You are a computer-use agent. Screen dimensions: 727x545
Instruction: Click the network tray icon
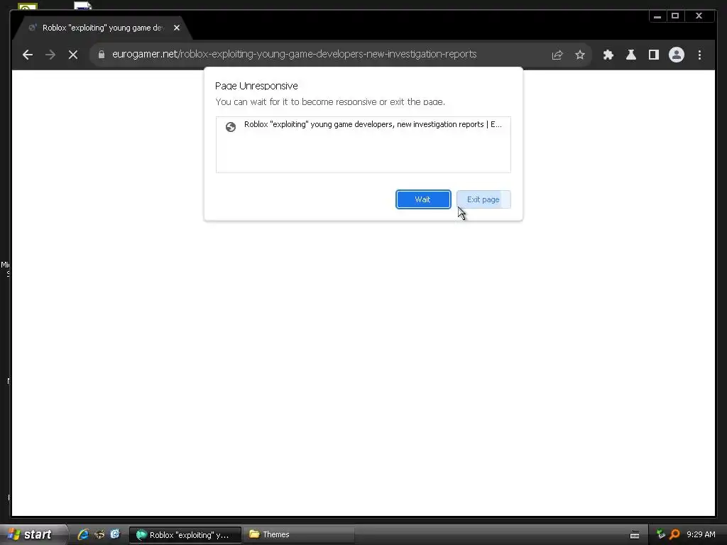[661, 534]
